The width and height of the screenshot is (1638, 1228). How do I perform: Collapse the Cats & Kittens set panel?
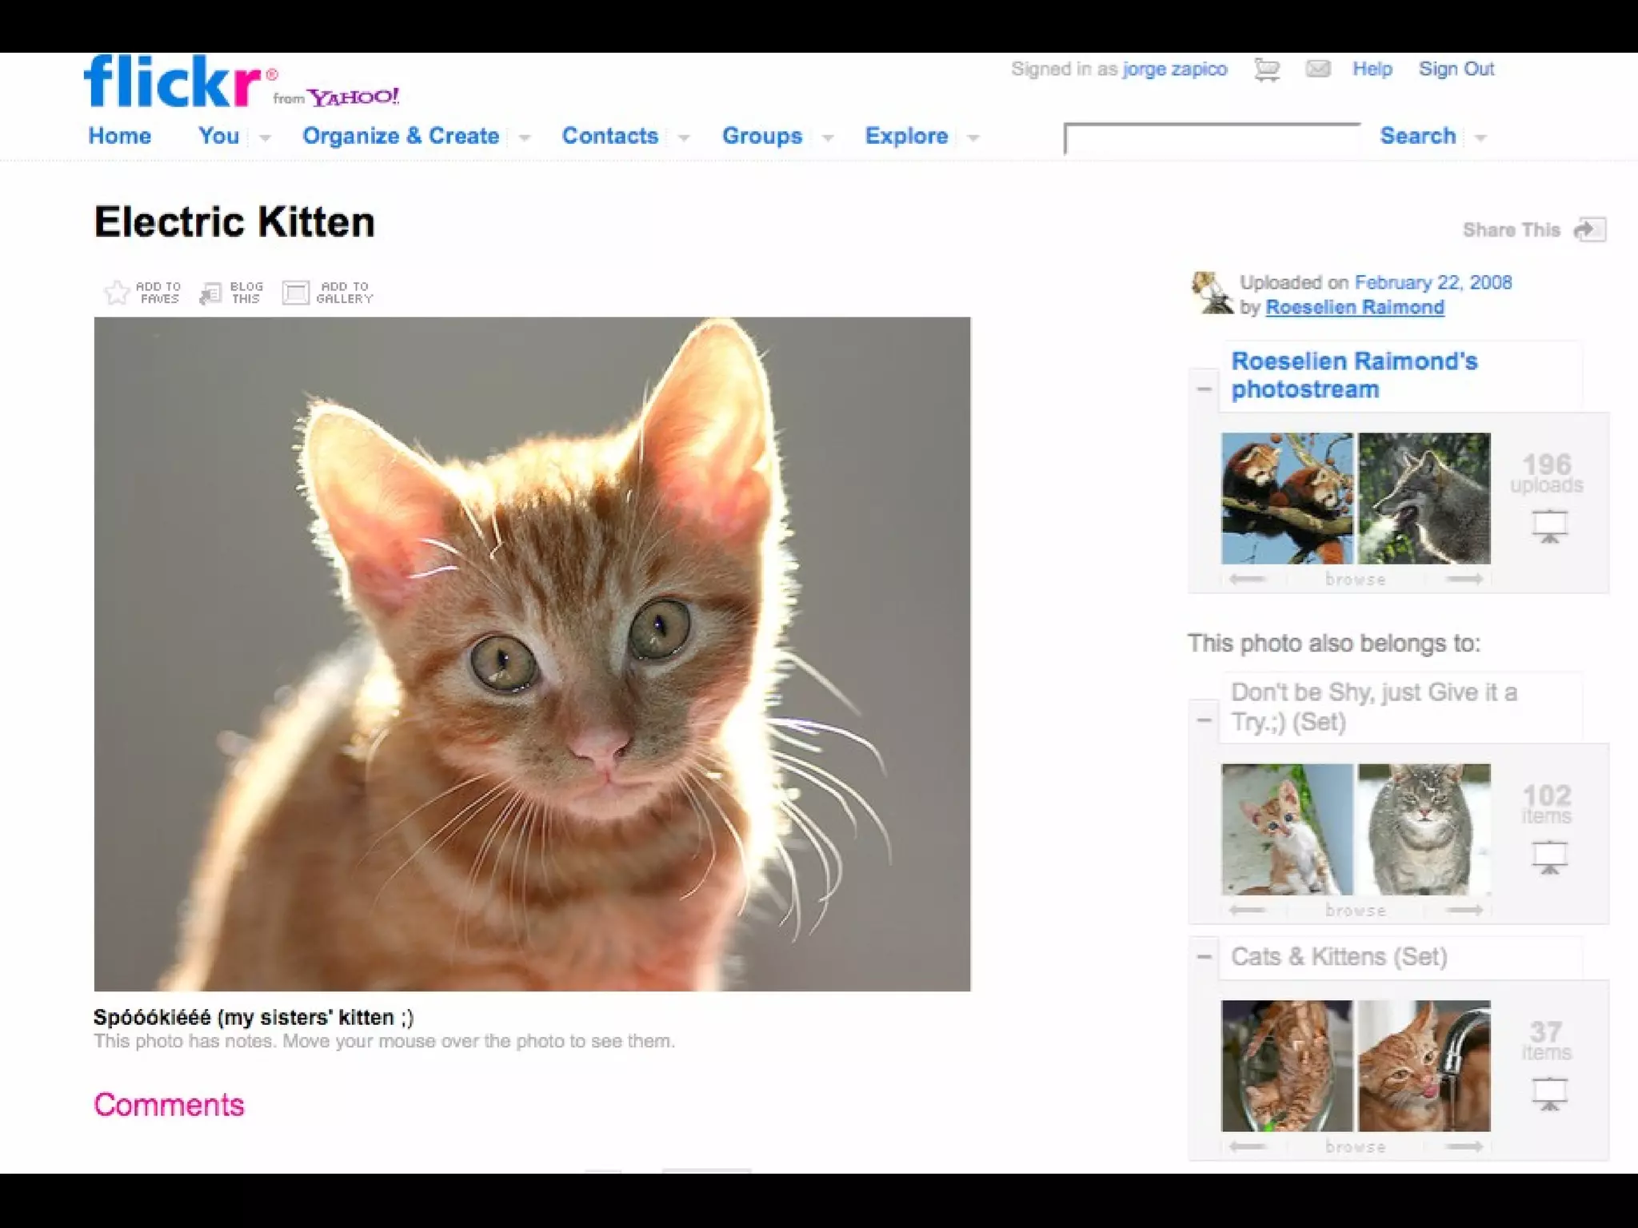click(x=1204, y=957)
